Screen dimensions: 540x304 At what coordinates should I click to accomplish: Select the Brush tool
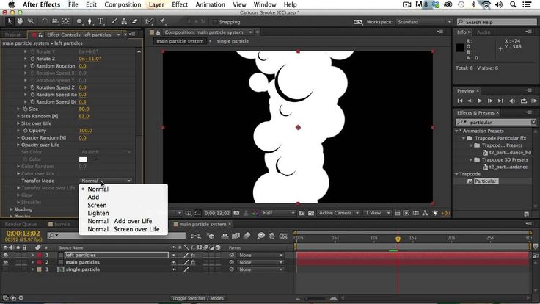[x=114, y=21]
